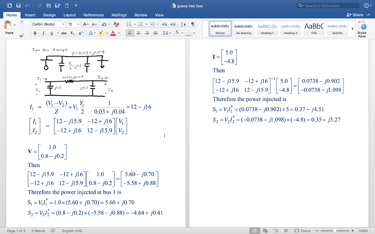Click the Save icon in title bar
Screen dimensions: 375x234
point(18,6)
